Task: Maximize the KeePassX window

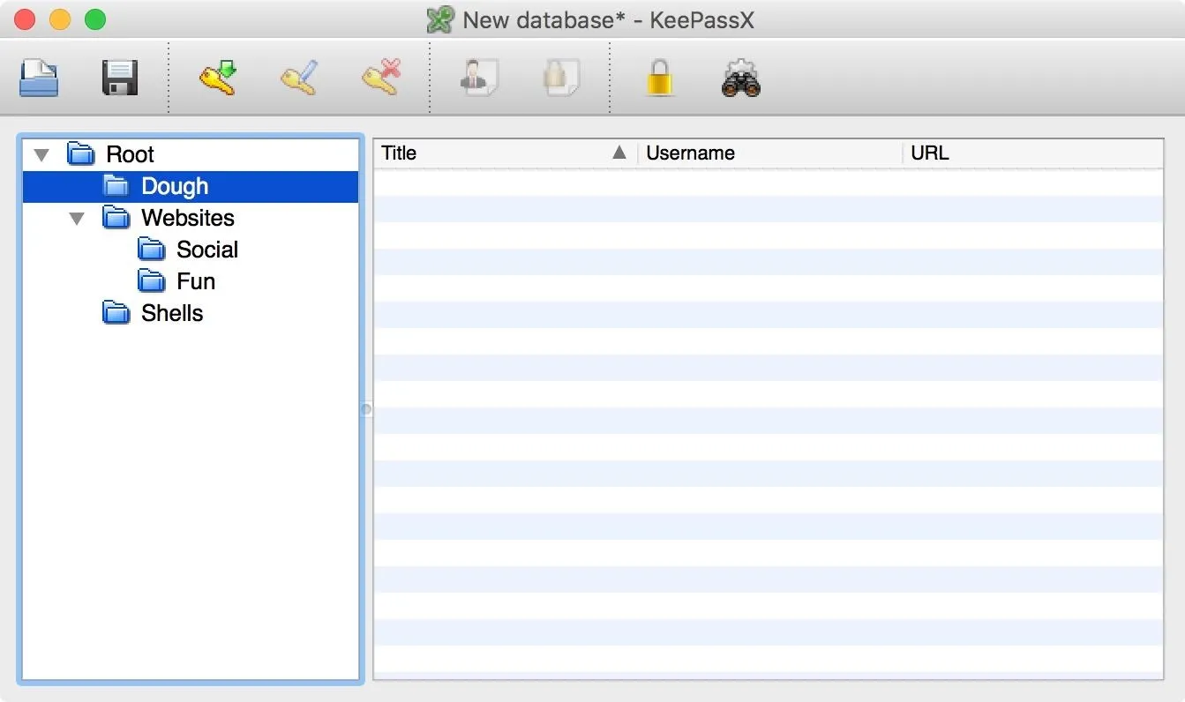Action: point(94,19)
